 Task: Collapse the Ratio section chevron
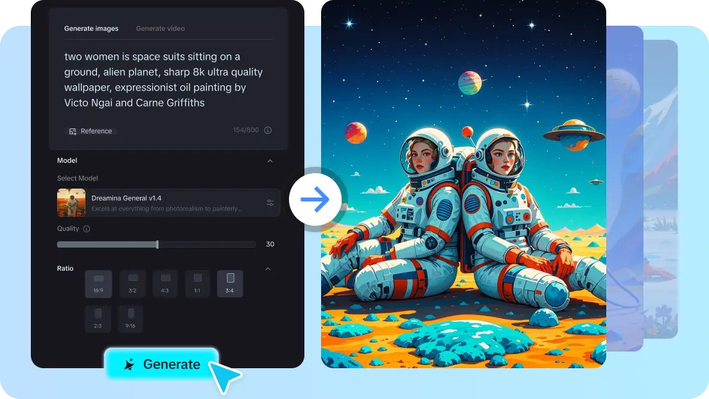click(268, 269)
